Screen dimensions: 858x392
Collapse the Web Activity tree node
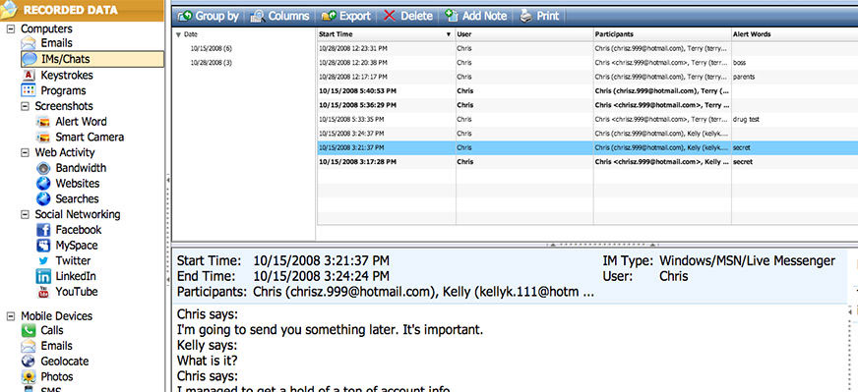[25, 153]
